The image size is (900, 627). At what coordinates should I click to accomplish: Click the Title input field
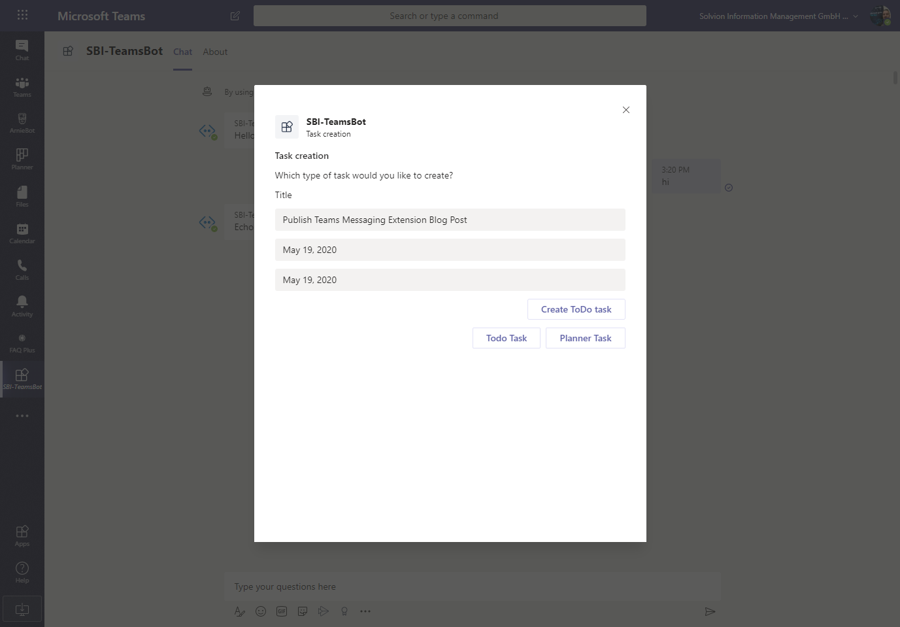450,220
